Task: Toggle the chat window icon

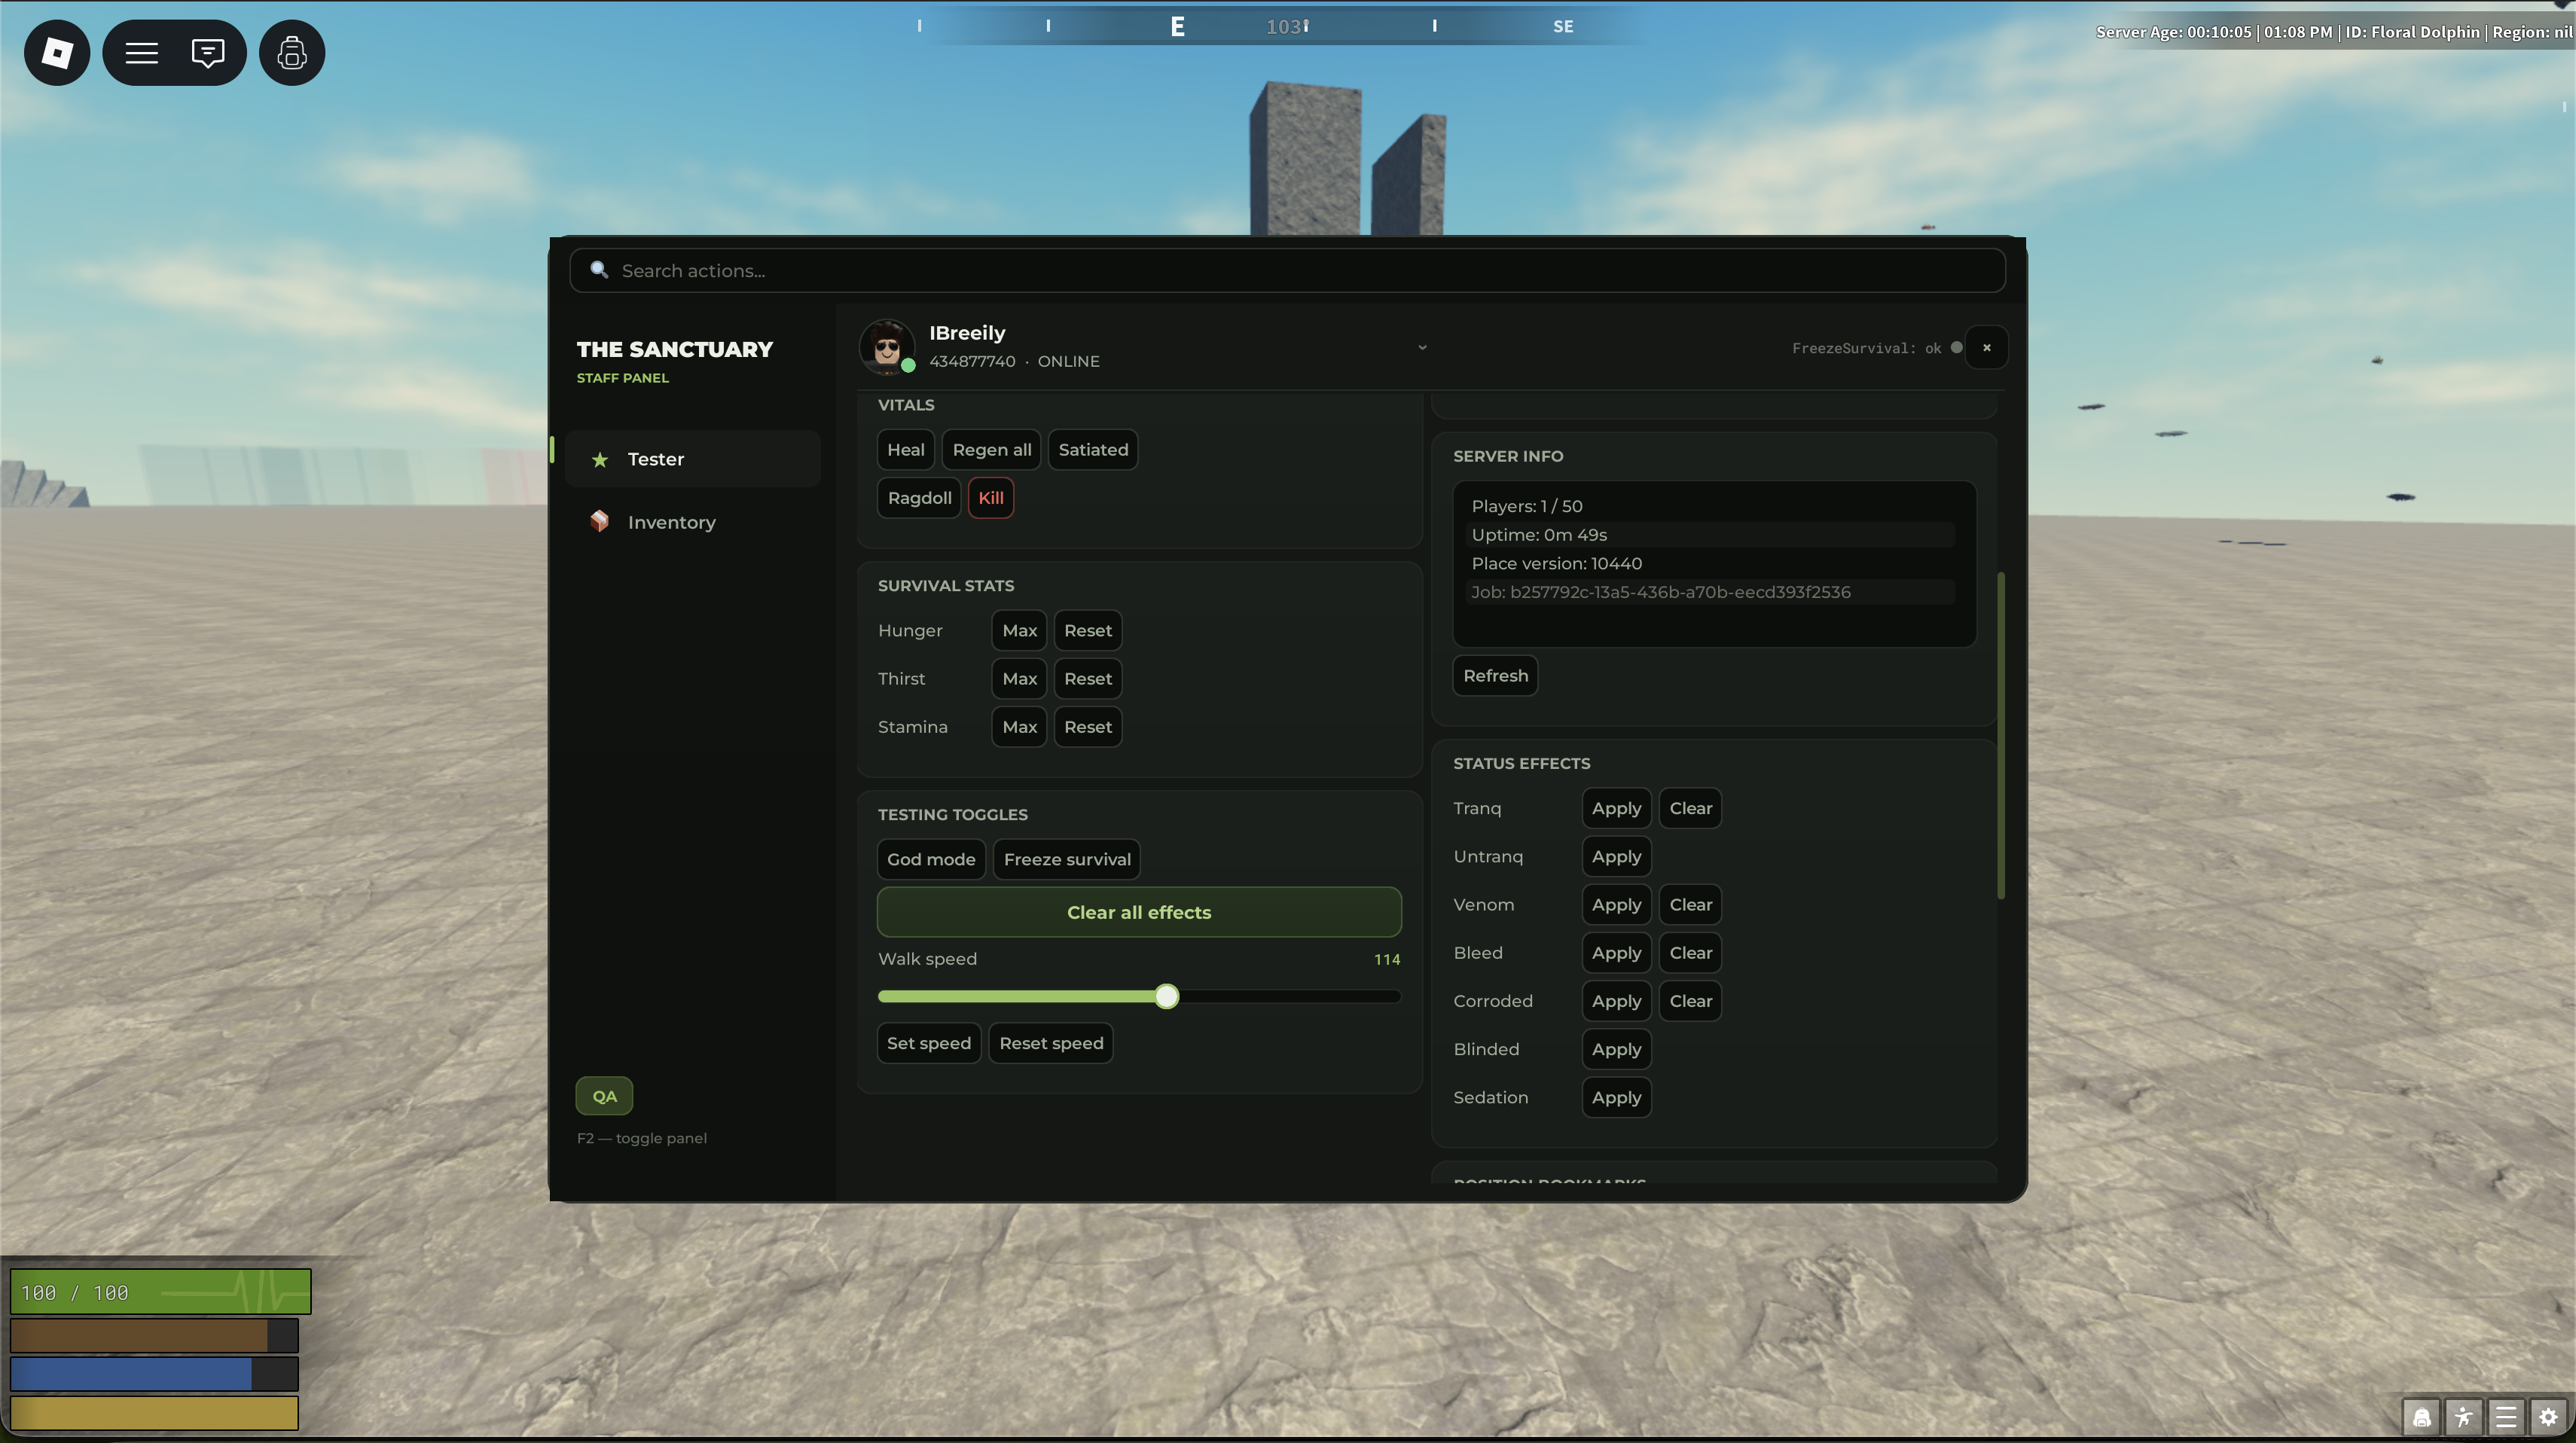Action: coord(208,52)
